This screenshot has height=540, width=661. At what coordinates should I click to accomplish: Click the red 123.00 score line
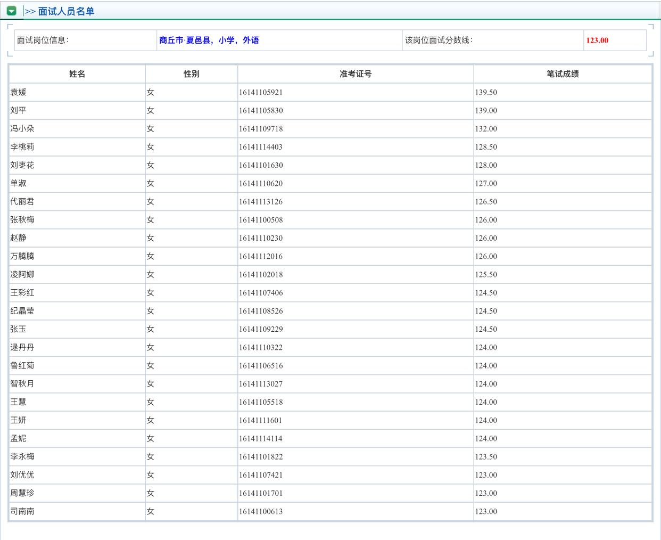point(597,40)
